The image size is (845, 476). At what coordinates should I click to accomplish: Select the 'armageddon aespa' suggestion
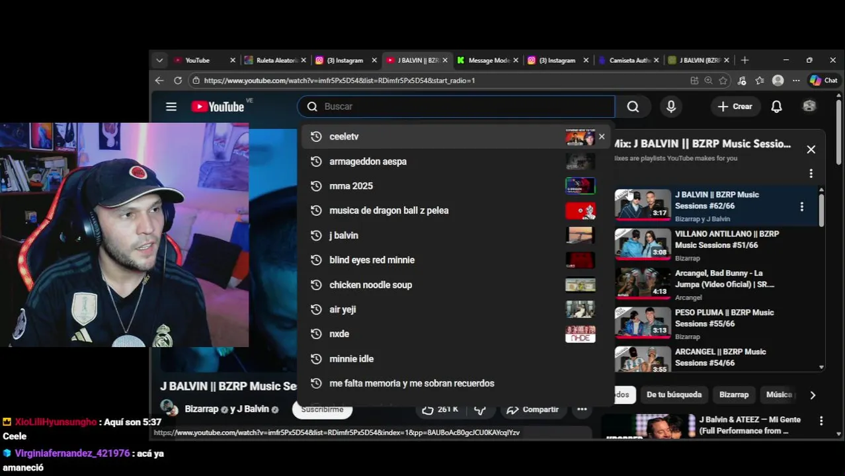pyautogui.click(x=456, y=161)
